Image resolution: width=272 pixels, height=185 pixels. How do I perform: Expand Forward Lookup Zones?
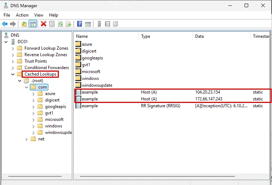tap(13, 49)
